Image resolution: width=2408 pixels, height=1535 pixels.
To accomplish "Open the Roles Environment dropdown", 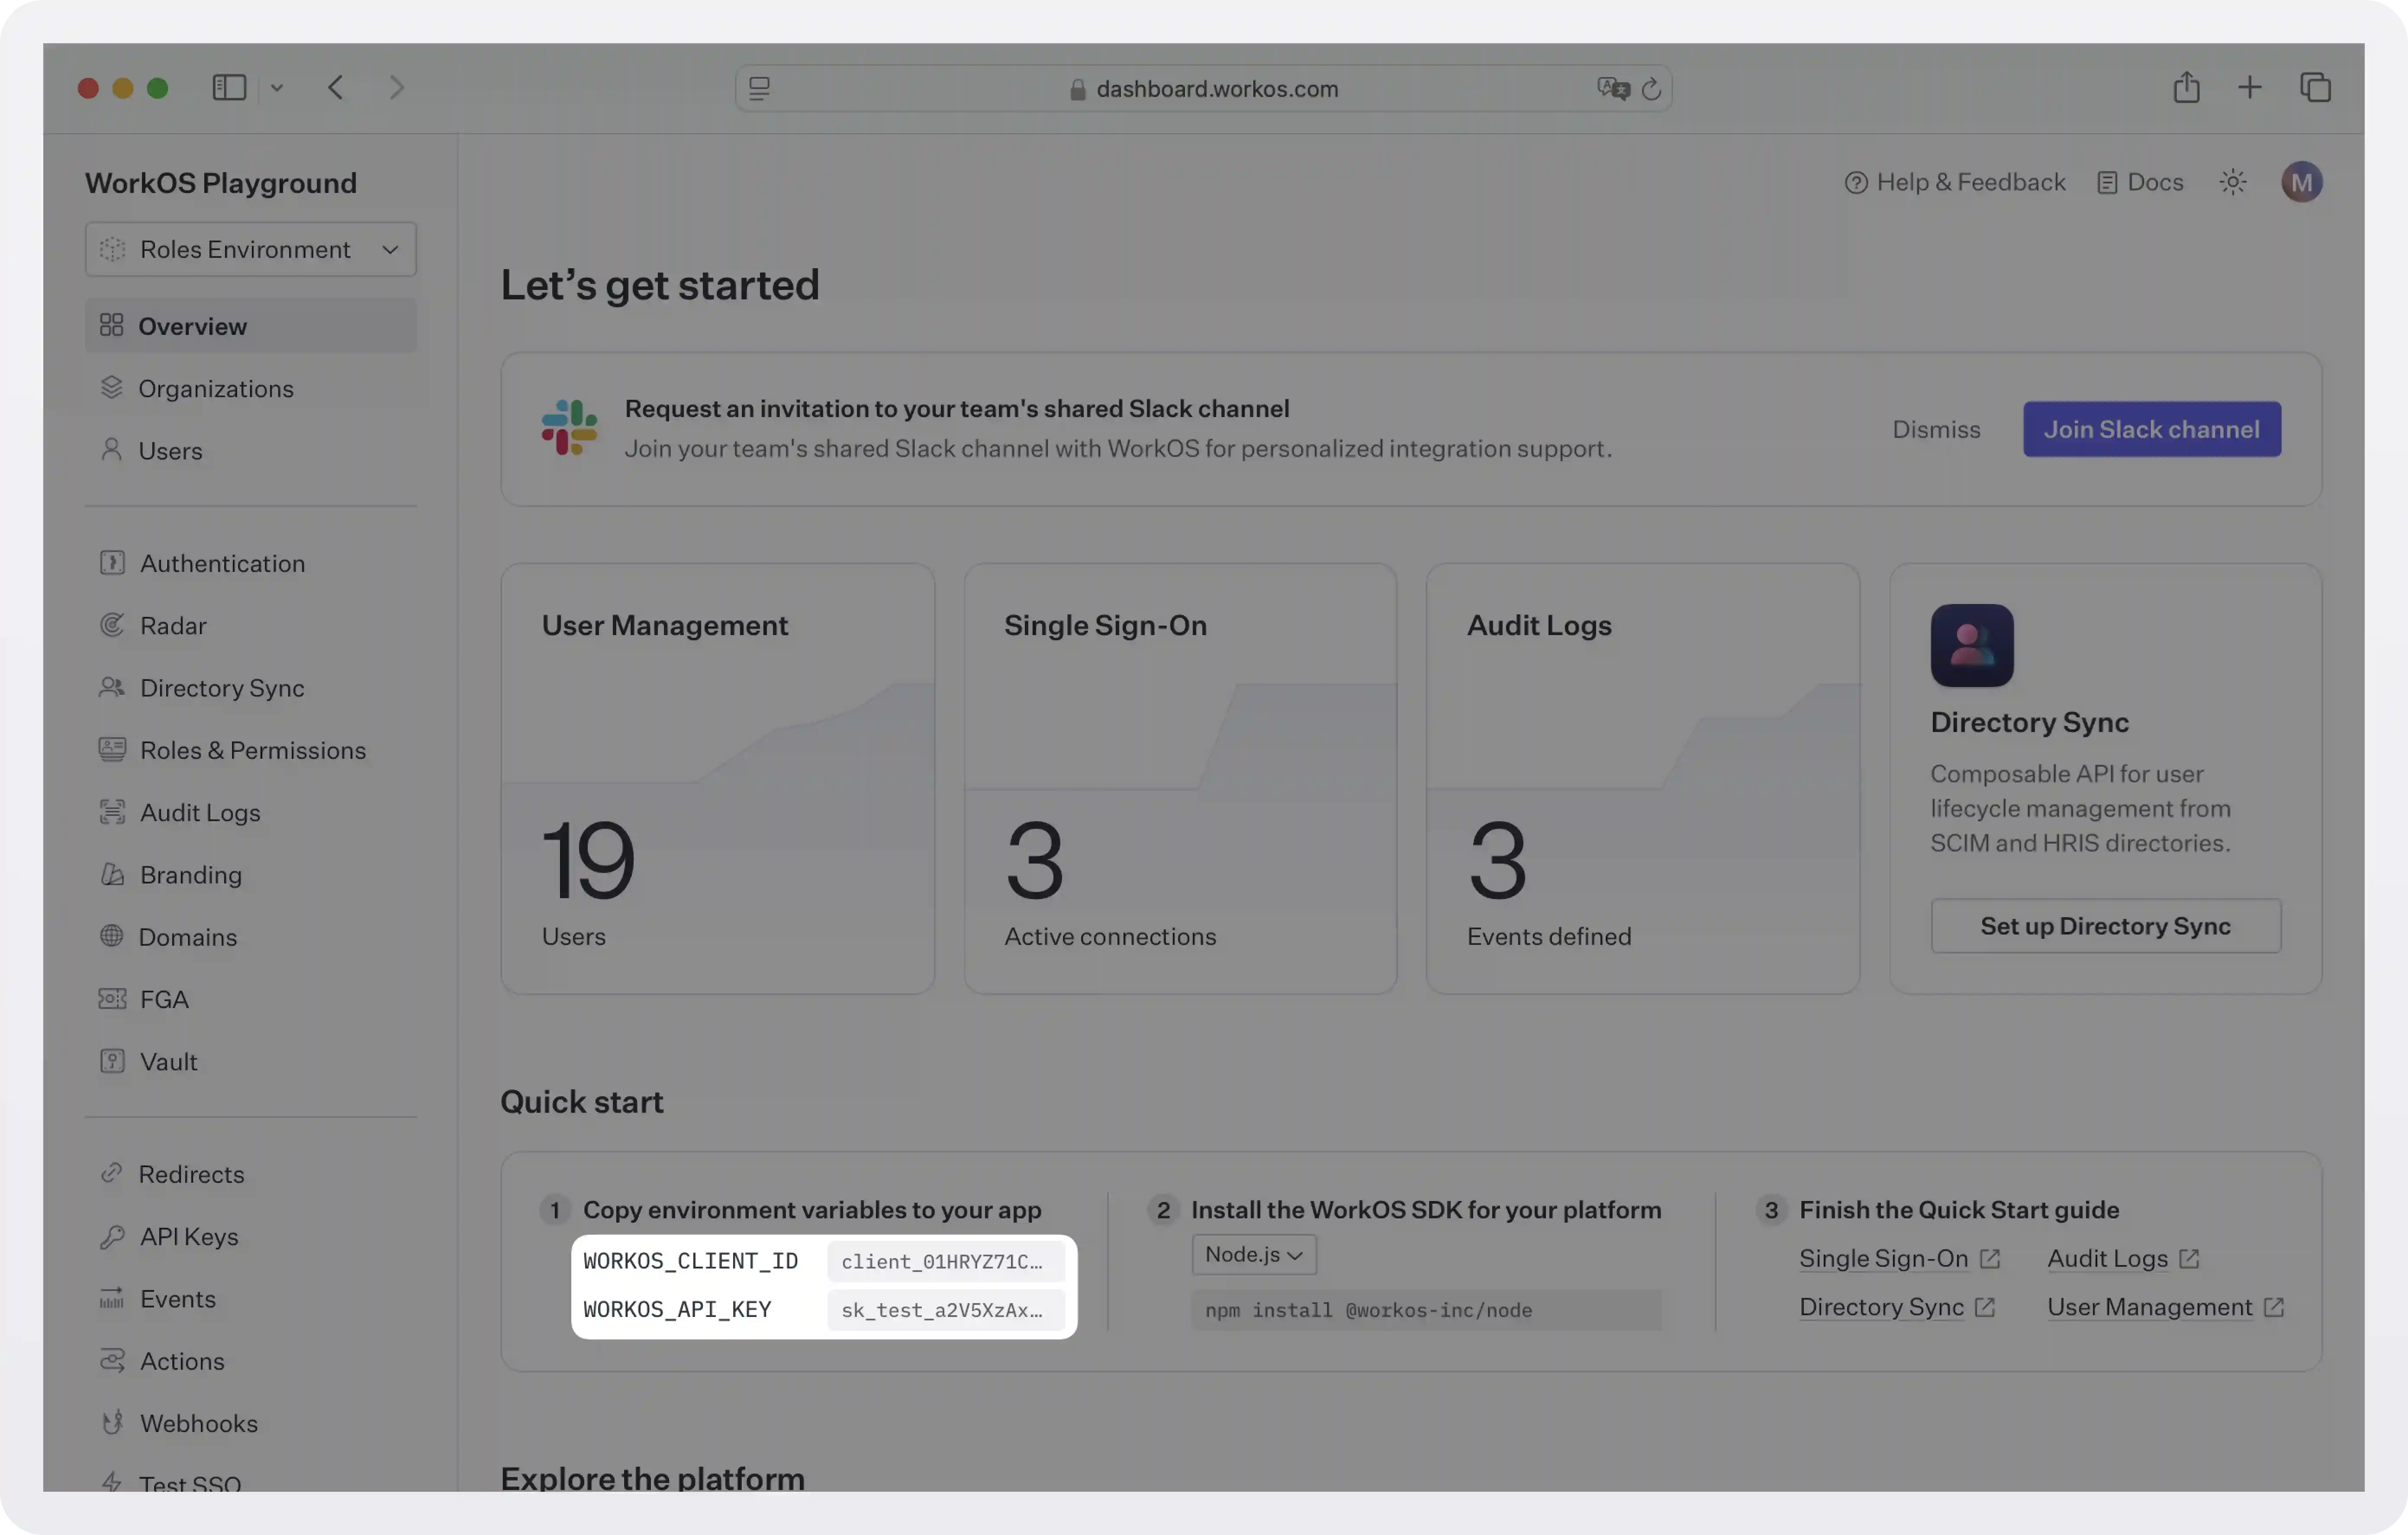I will (251, 250).
